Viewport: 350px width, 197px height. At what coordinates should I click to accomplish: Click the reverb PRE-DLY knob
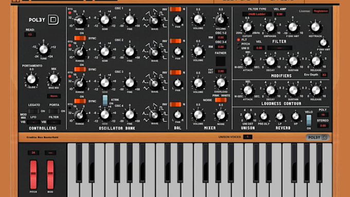point(264,116)
